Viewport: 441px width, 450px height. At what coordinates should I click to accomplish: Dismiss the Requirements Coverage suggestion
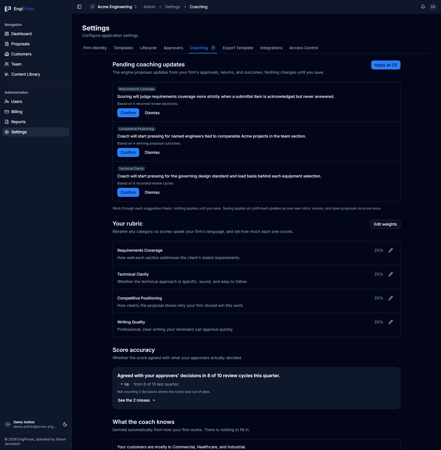coord(152,113)
